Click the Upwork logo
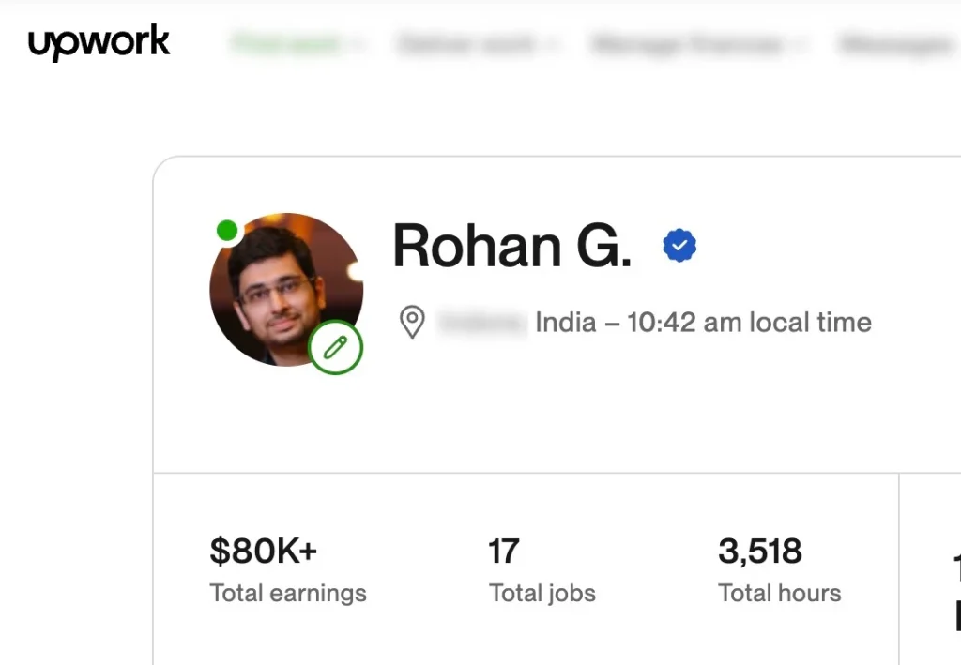The width and height of the screenshot is (961, 665). 99,43
